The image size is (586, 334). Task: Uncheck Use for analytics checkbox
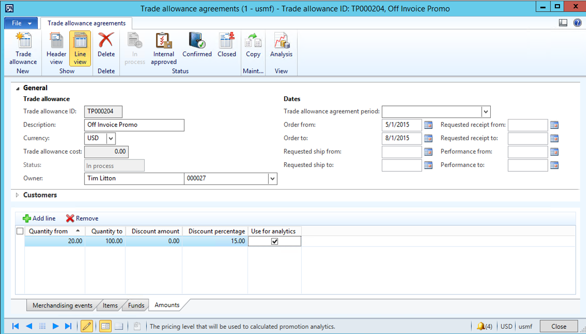pyautogui.click(x=275, y=241)
